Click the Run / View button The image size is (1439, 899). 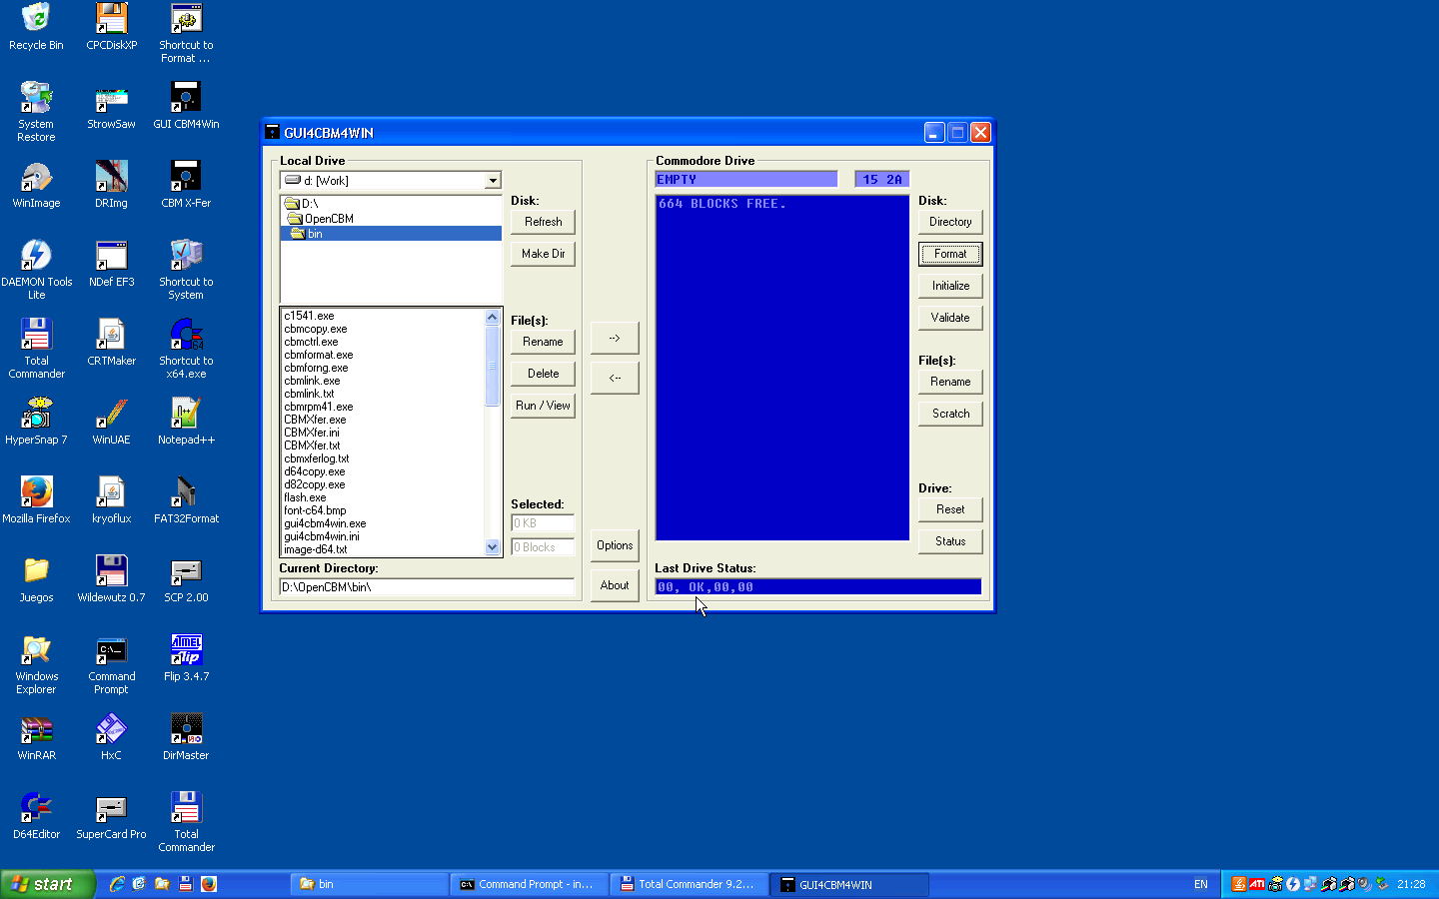pos(543,406)
